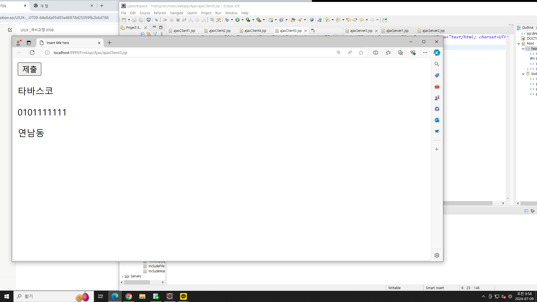Screen dimensions: 537x302
Task: Add page to favorites with star icon
Action: (x=361, y=53)
